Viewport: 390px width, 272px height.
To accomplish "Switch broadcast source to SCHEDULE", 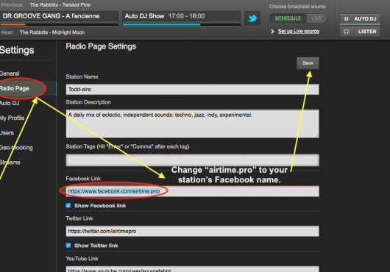I will pyautogui.click(x=288, y=18).
